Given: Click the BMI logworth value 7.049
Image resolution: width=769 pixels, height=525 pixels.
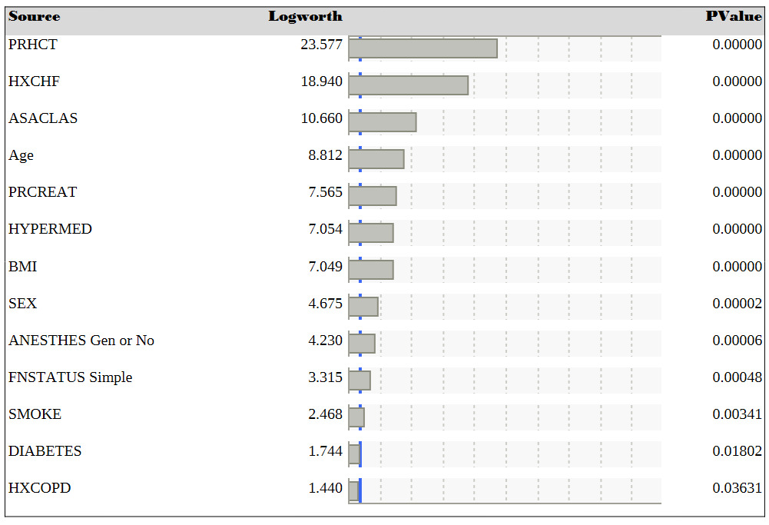Looking at the screenshot, I should click(325, 267).
